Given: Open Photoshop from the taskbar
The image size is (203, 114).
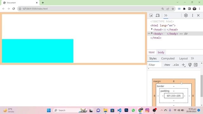Looking at the screenshot, I should click(126, 110).
